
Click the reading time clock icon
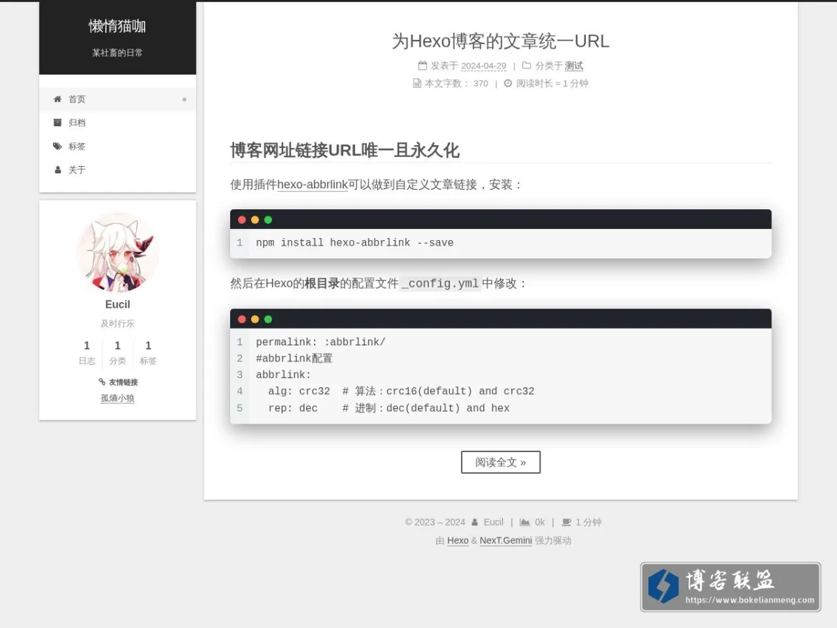(508, 83)
